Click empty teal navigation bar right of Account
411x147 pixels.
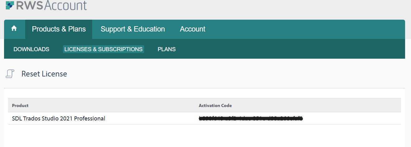click(305, 29)
